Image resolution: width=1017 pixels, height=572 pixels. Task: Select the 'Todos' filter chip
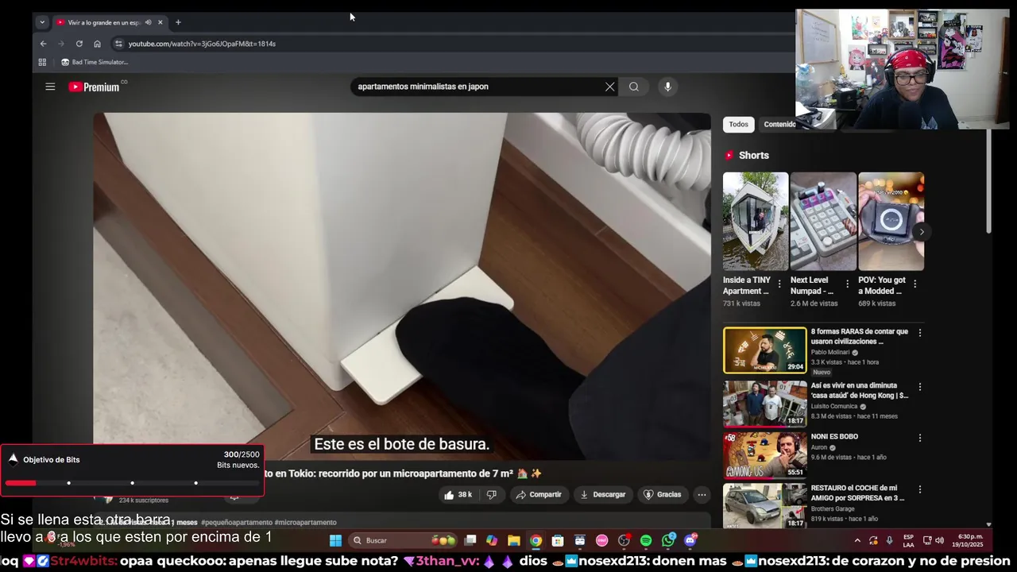tap(739, 125)
